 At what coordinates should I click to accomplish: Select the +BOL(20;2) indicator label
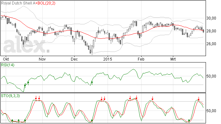(x=45, y=3)
